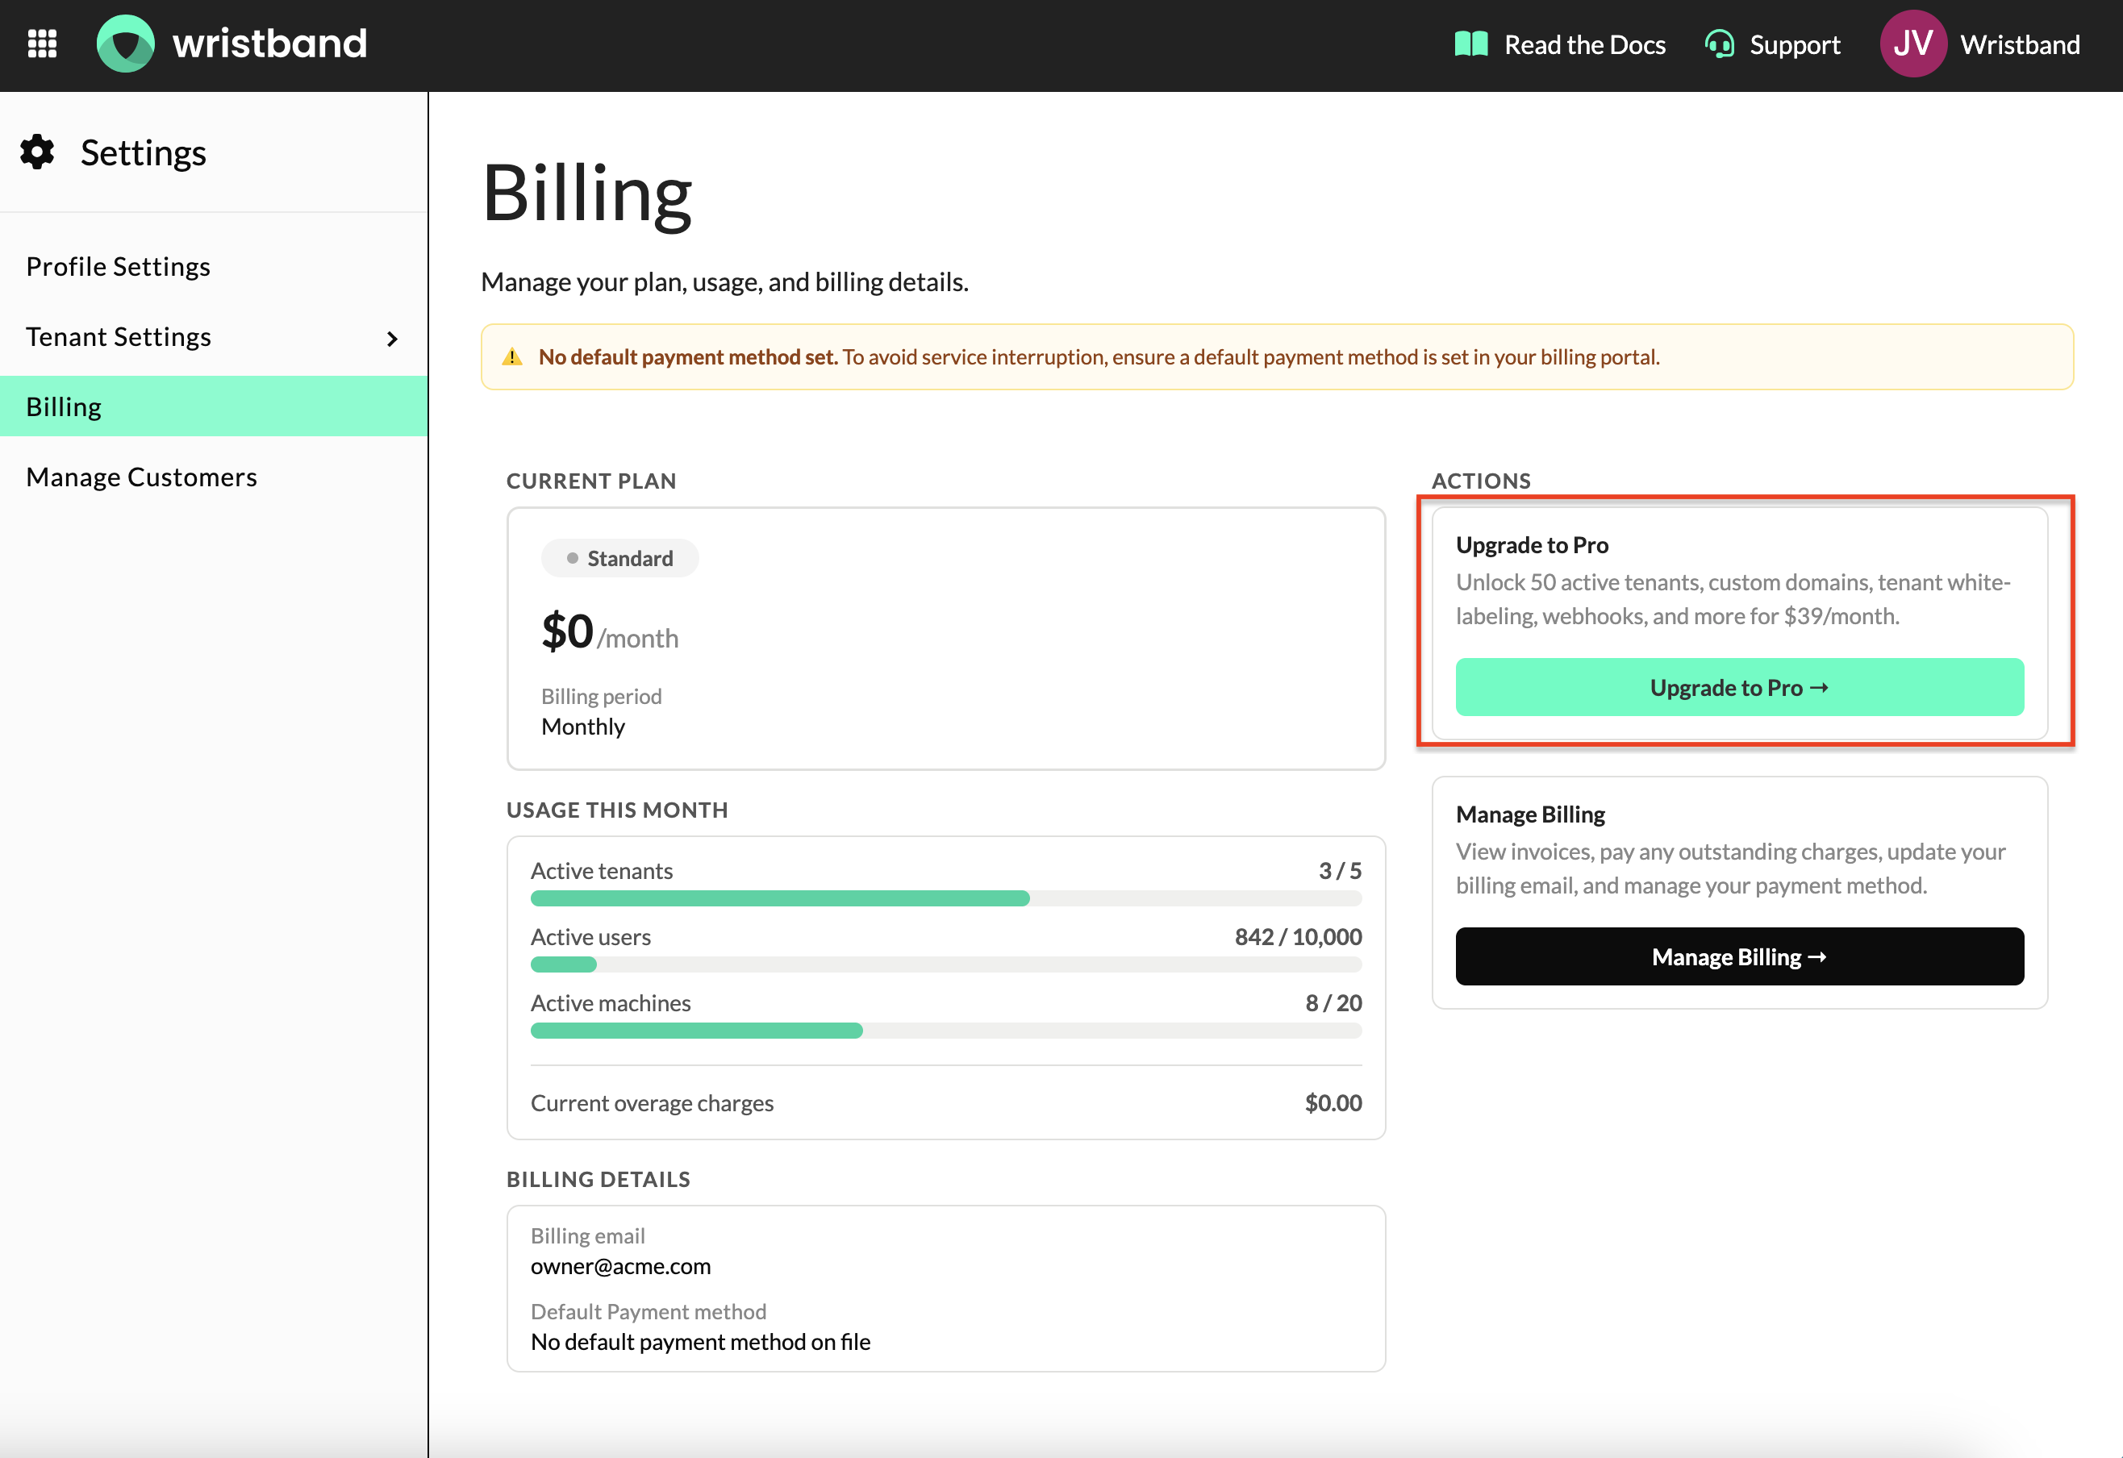The height and width of the screenshot is (1458, 2123).
Task: Click the Active machines progress bar
Action: point(945,1031)
